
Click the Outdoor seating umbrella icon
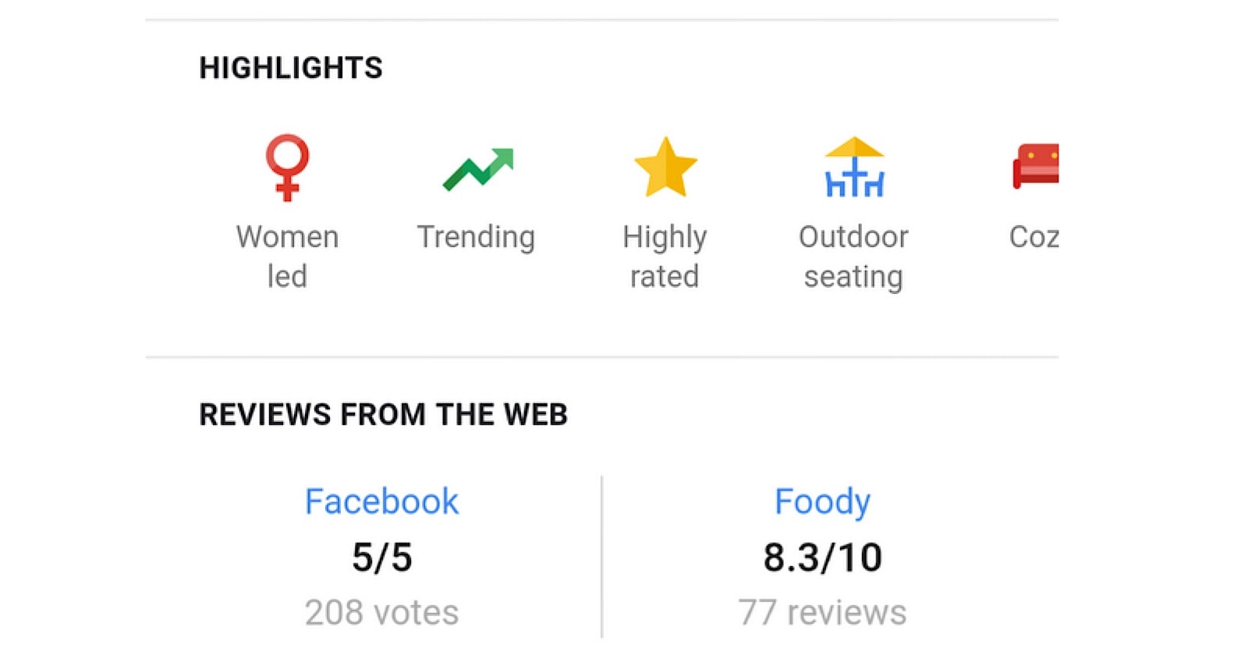(x=854, y=167)
